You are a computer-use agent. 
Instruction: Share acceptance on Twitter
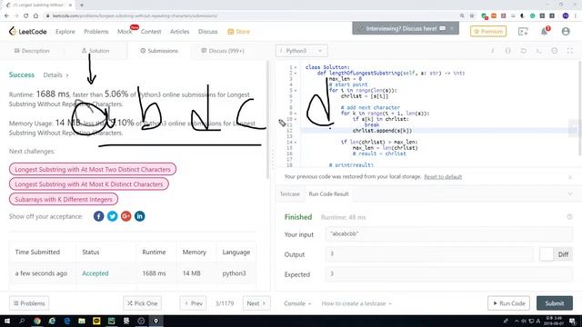(113, 216)
